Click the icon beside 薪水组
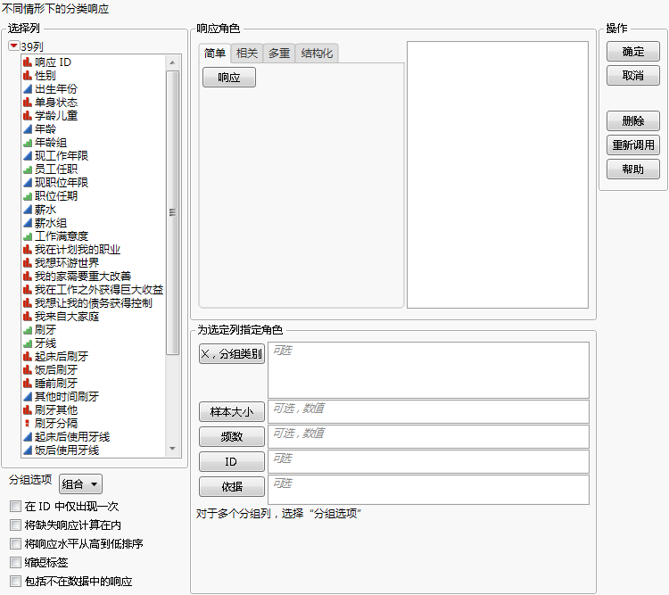The image size is (669, 595). (x=28, y=223)
